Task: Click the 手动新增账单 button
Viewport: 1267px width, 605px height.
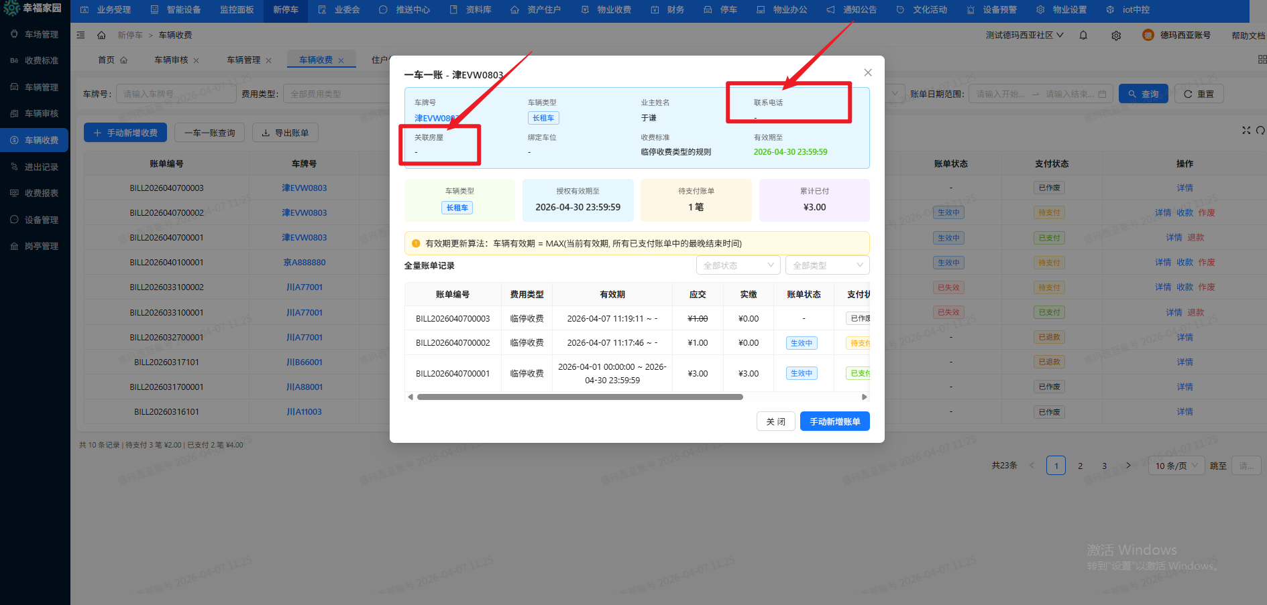Action: point(834,421)
